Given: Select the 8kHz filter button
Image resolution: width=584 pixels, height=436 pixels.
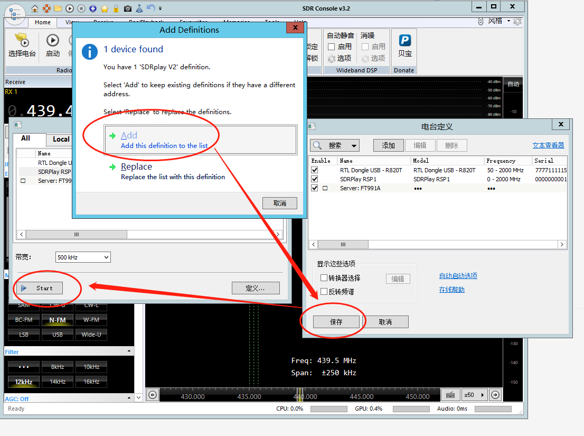Looking at the screenshot, I should click(x=58, y=367).
